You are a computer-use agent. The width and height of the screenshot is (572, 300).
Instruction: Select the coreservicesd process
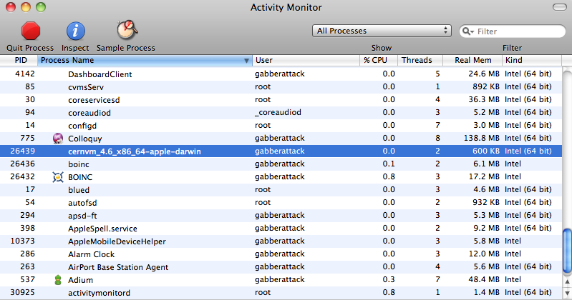click(94, 100)
